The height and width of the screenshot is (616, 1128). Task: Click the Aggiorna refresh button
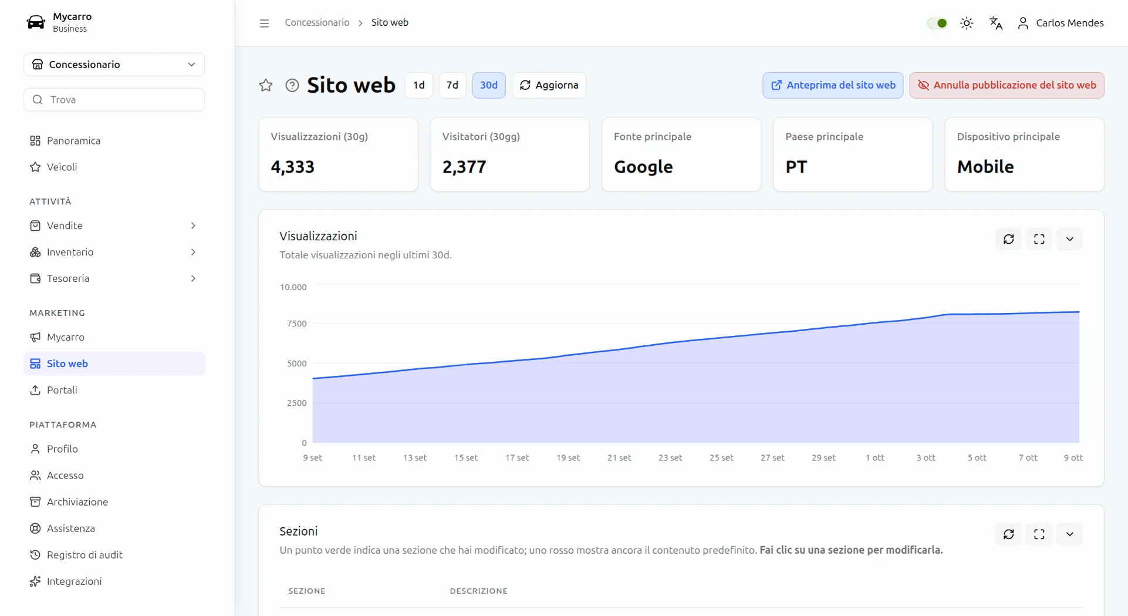(549, 85)
